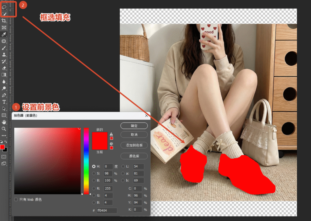Enable the 只有 Web 颜色 checkbox
This screenshot has width=311, height=221.
[16, 199]
